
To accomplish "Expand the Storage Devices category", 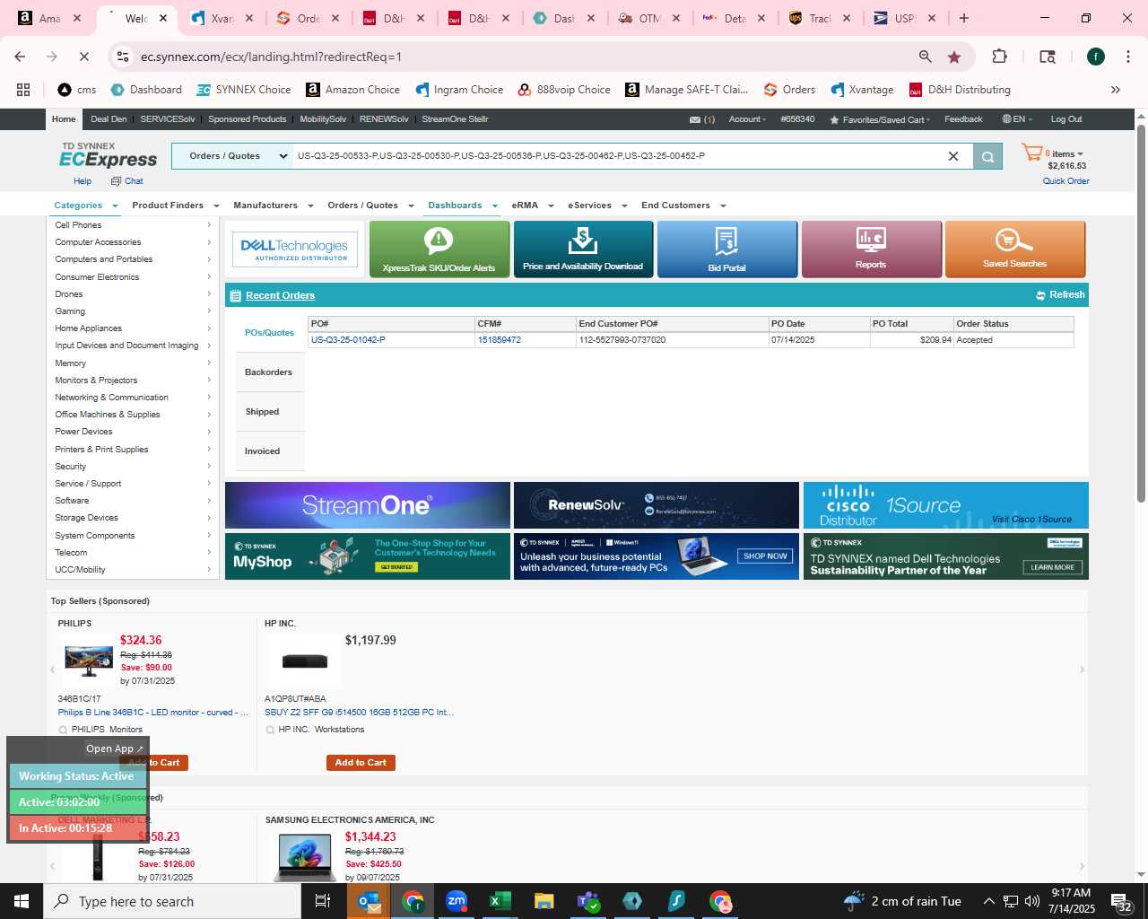I will tap(133, 518).
